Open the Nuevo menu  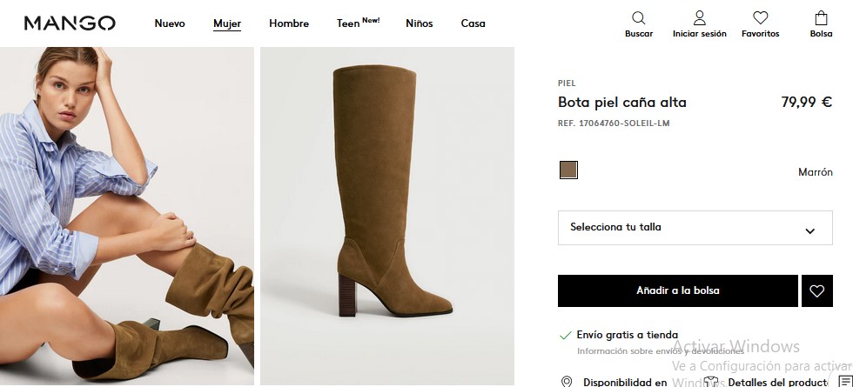coord(170,23)
